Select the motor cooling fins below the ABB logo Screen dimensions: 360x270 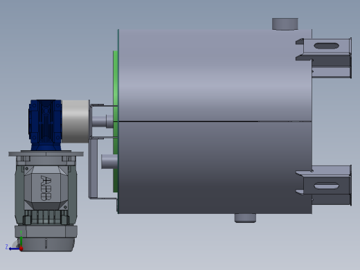click(x=46, y=217)
